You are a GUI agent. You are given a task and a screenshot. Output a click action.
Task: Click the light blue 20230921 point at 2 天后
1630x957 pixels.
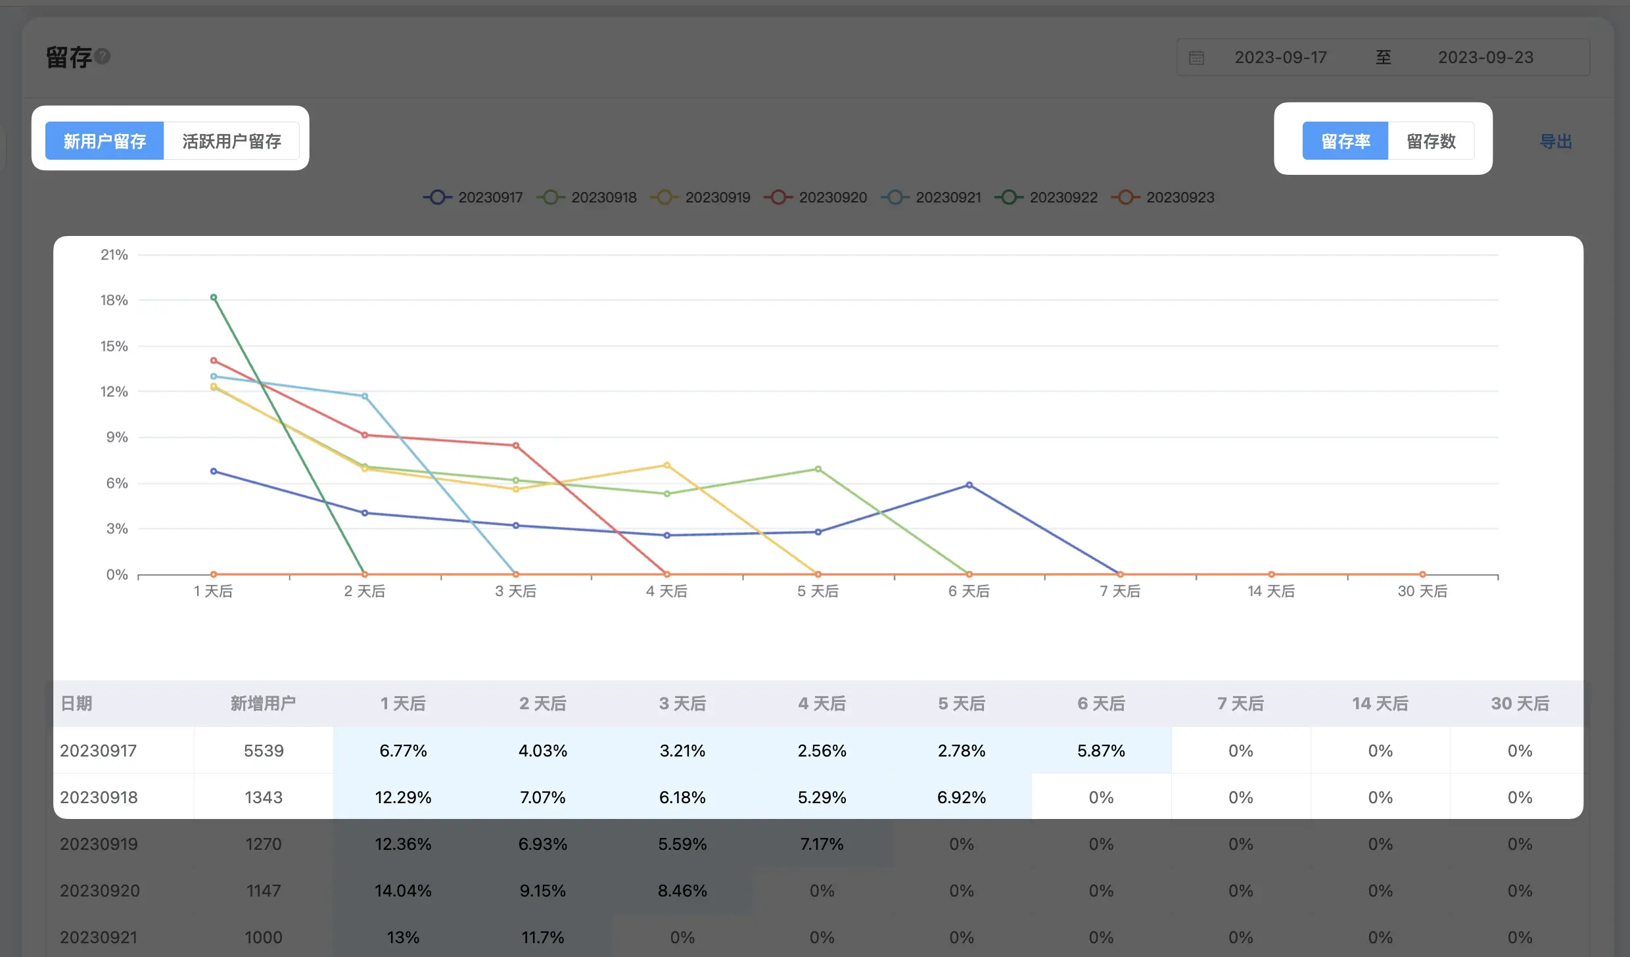[365, 396]
